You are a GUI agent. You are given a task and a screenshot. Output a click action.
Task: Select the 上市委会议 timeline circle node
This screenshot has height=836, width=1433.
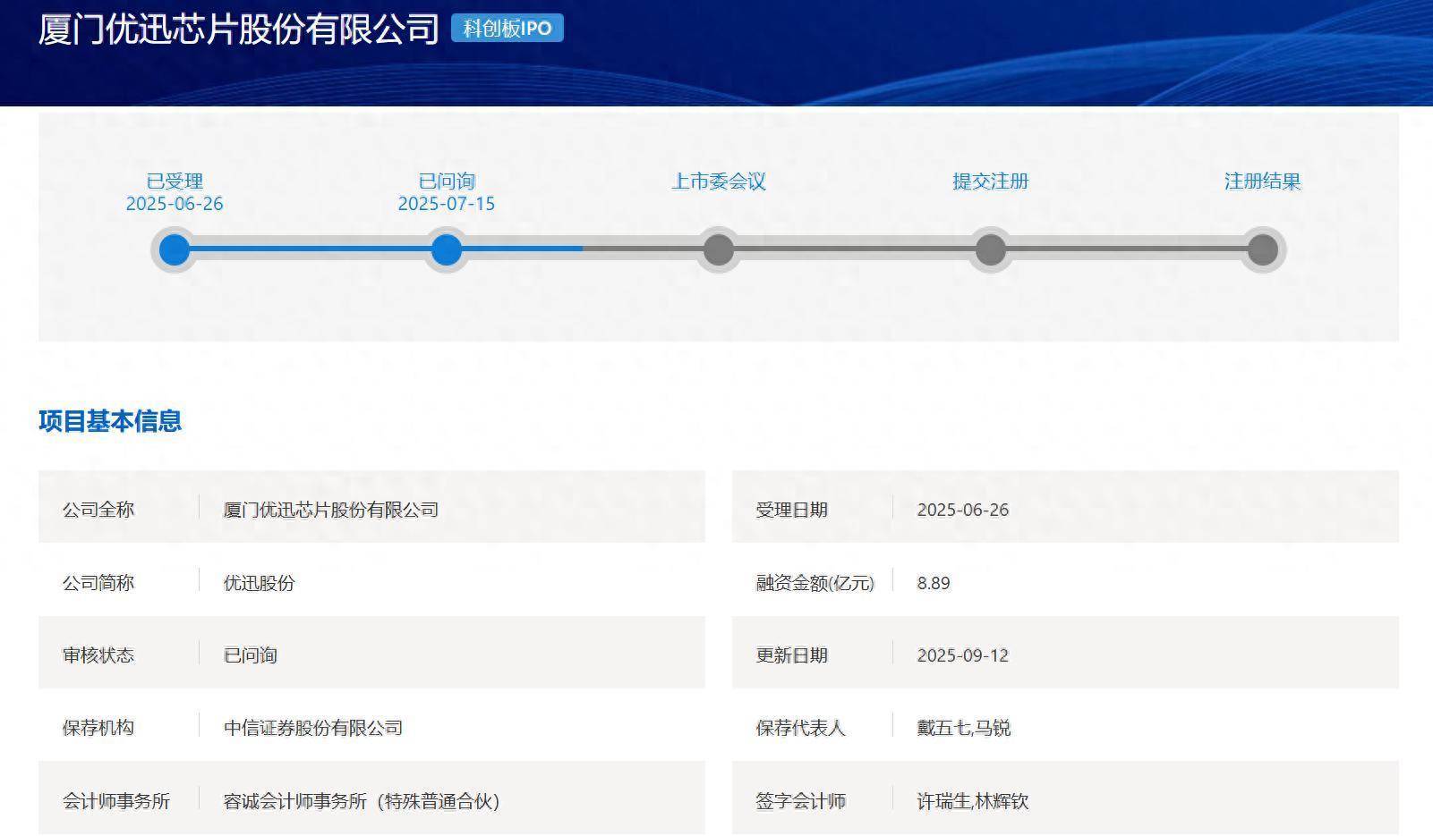(x=718, y=249)
